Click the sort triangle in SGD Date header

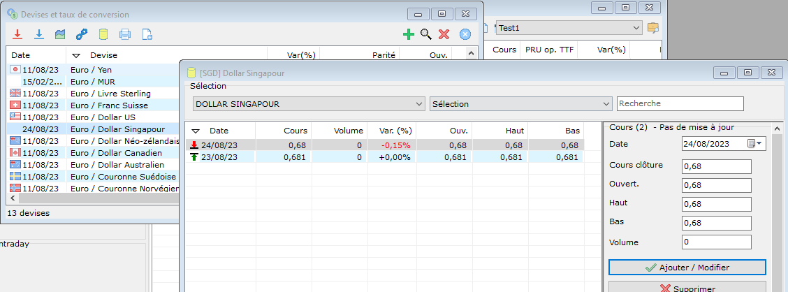[x=196, y=131]
